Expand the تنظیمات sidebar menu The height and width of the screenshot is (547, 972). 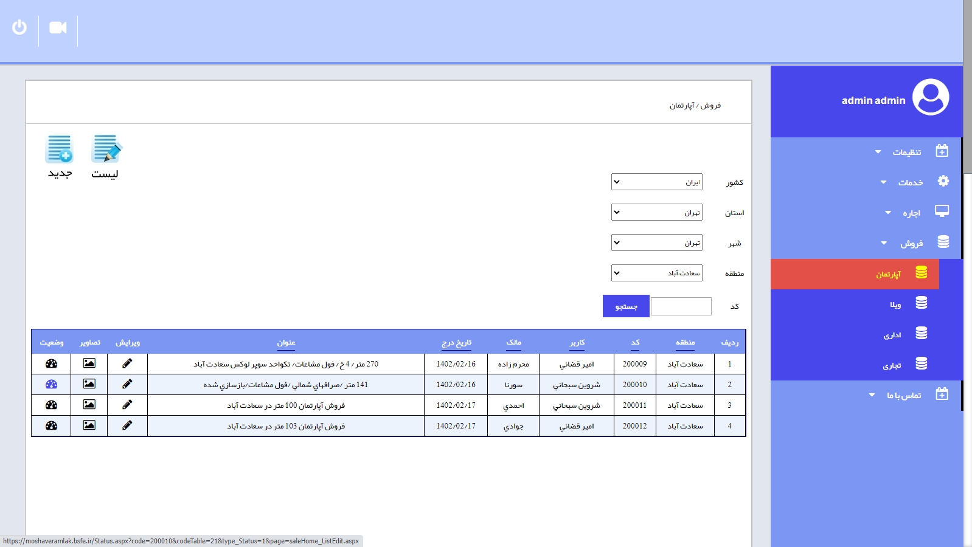[906, 152]
